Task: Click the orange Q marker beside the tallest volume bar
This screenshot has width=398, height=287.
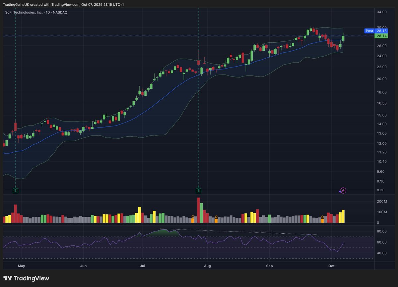Action: (193, 217)
